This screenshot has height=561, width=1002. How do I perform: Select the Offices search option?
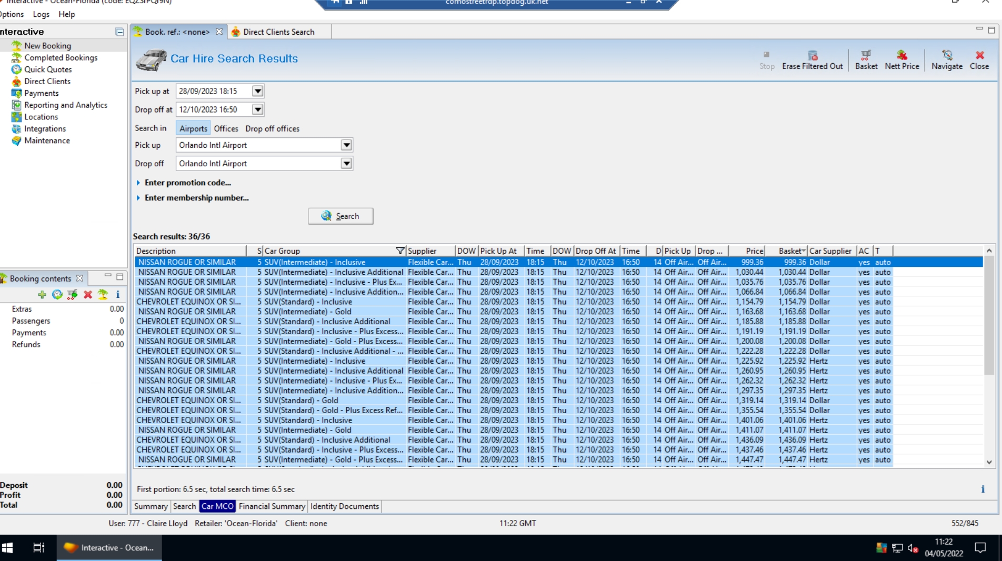(226, 128)
